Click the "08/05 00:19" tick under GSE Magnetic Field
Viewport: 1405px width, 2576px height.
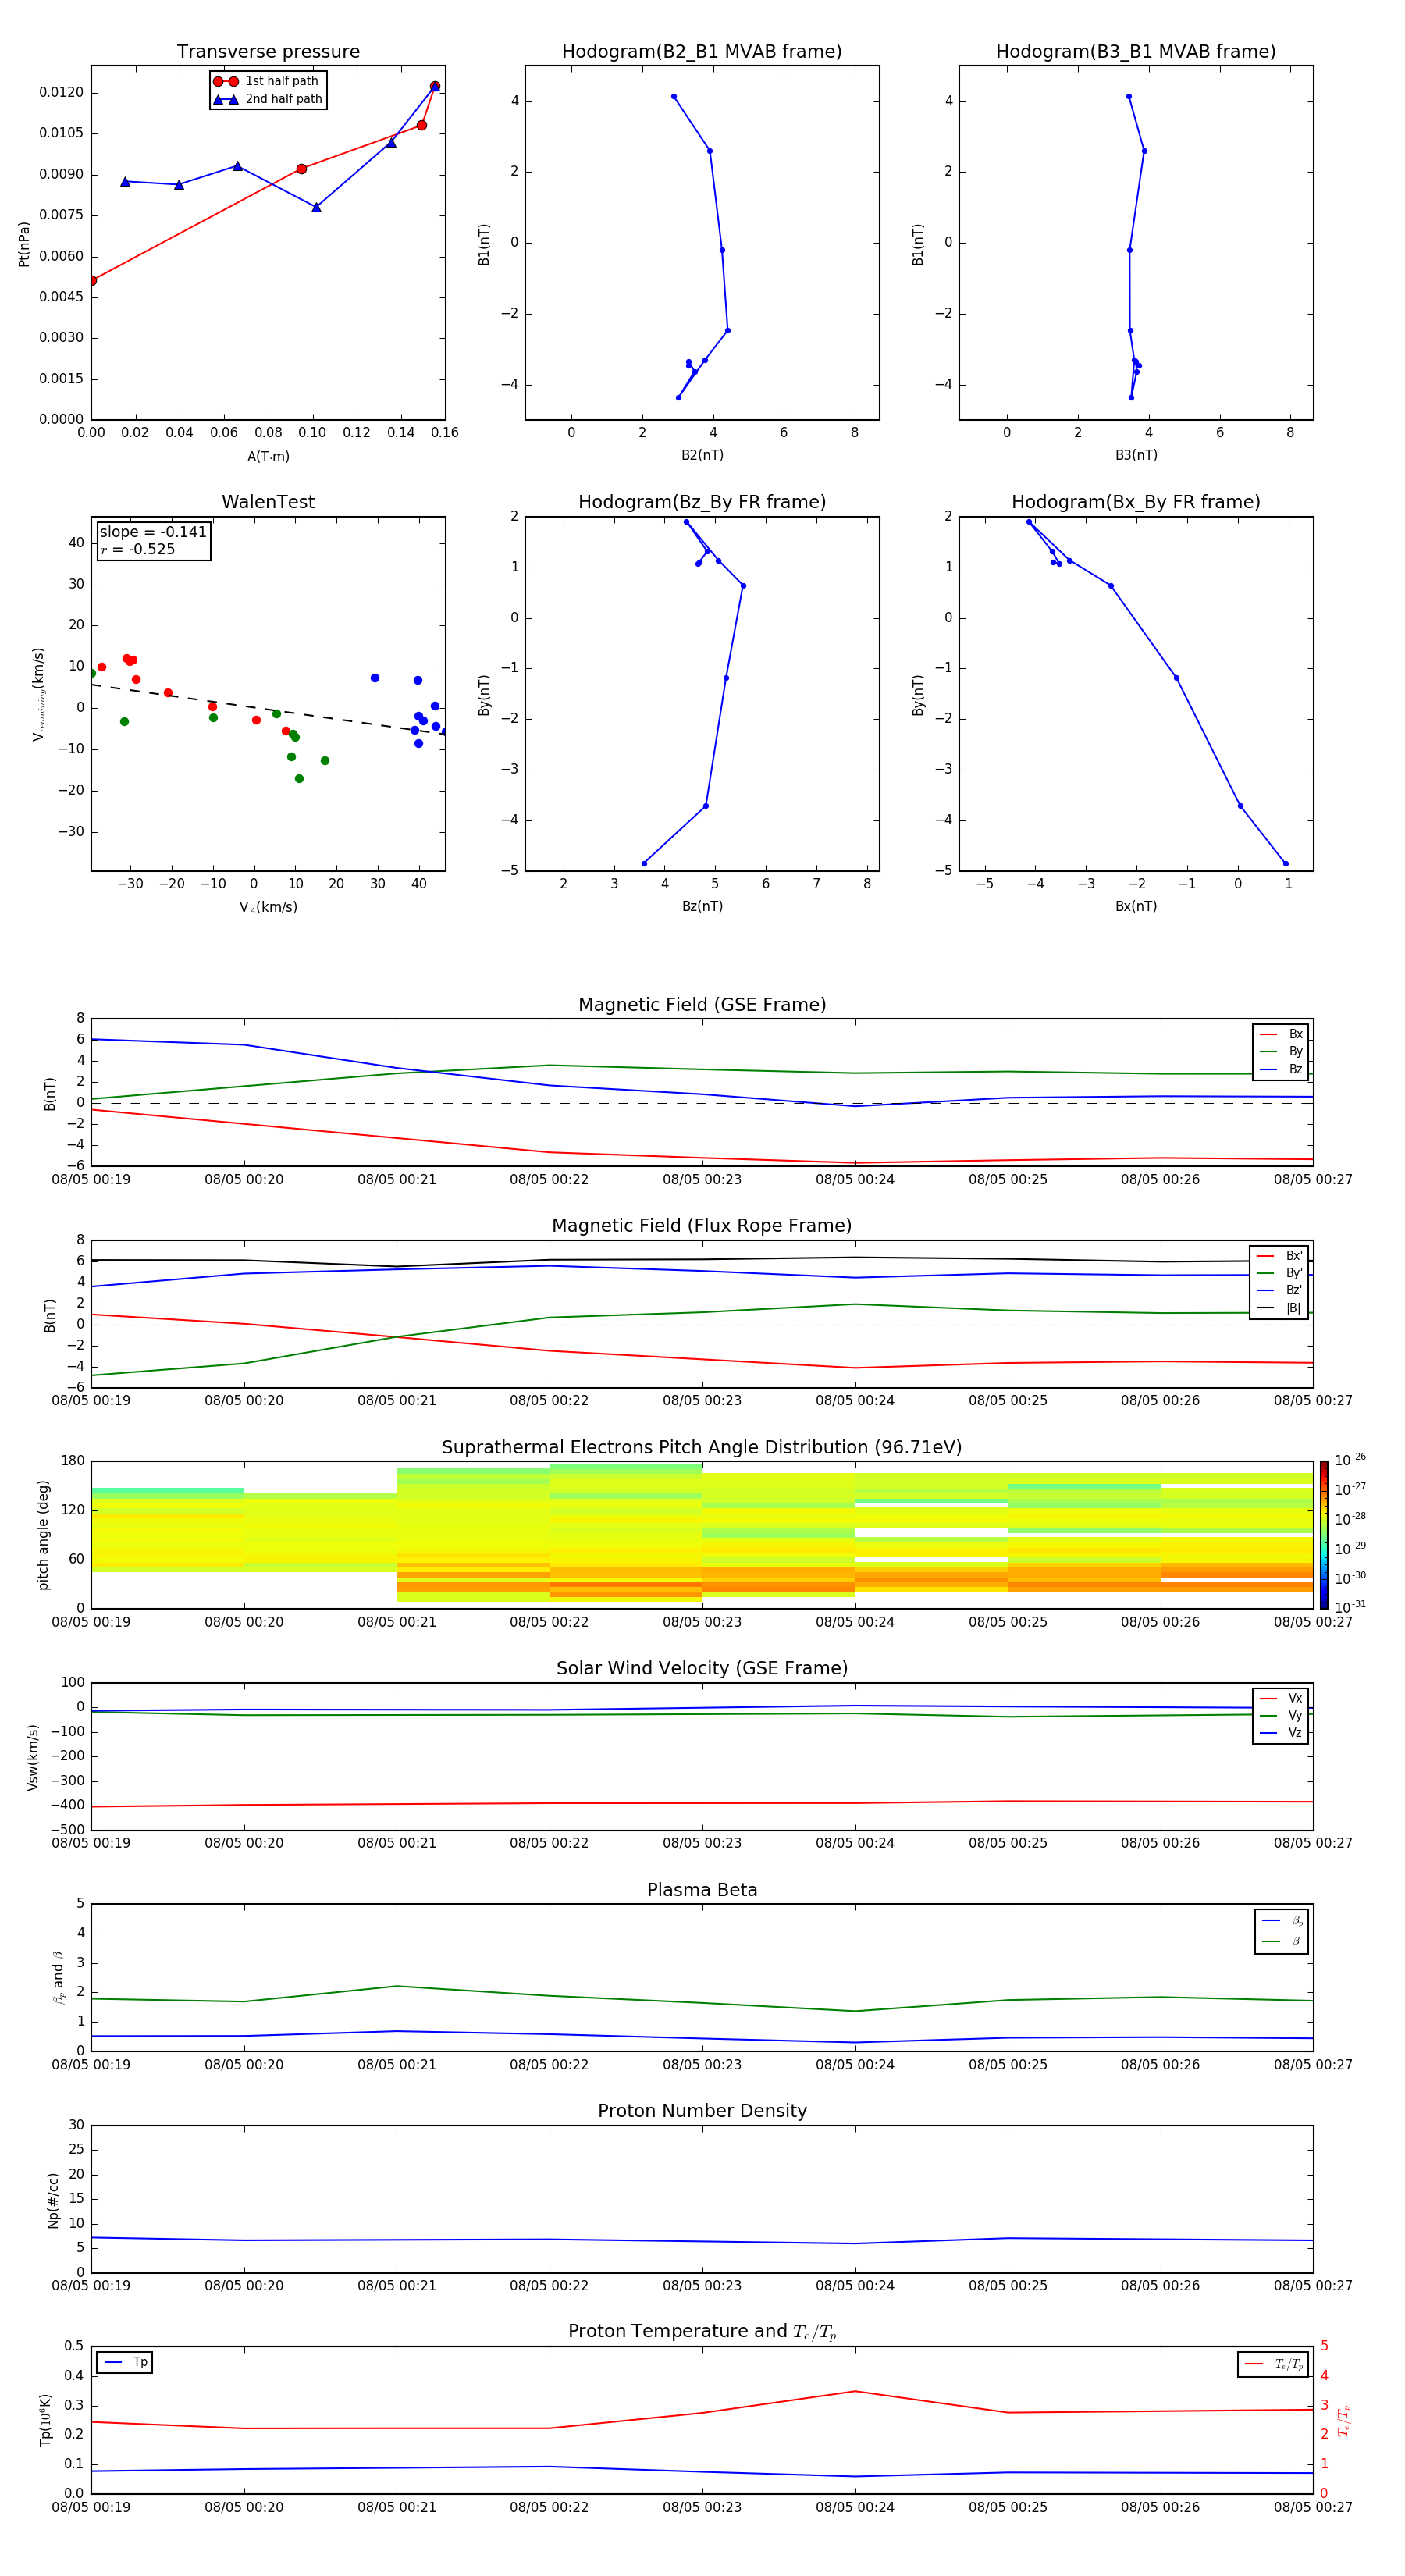point(91,1179)
